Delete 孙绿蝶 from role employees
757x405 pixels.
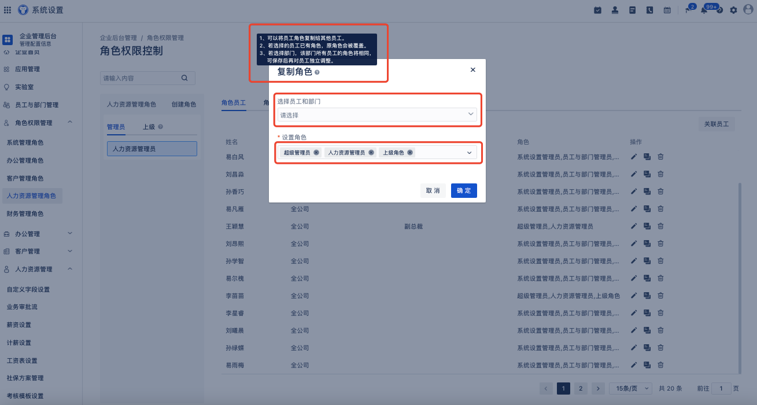(x=660, y=348)
